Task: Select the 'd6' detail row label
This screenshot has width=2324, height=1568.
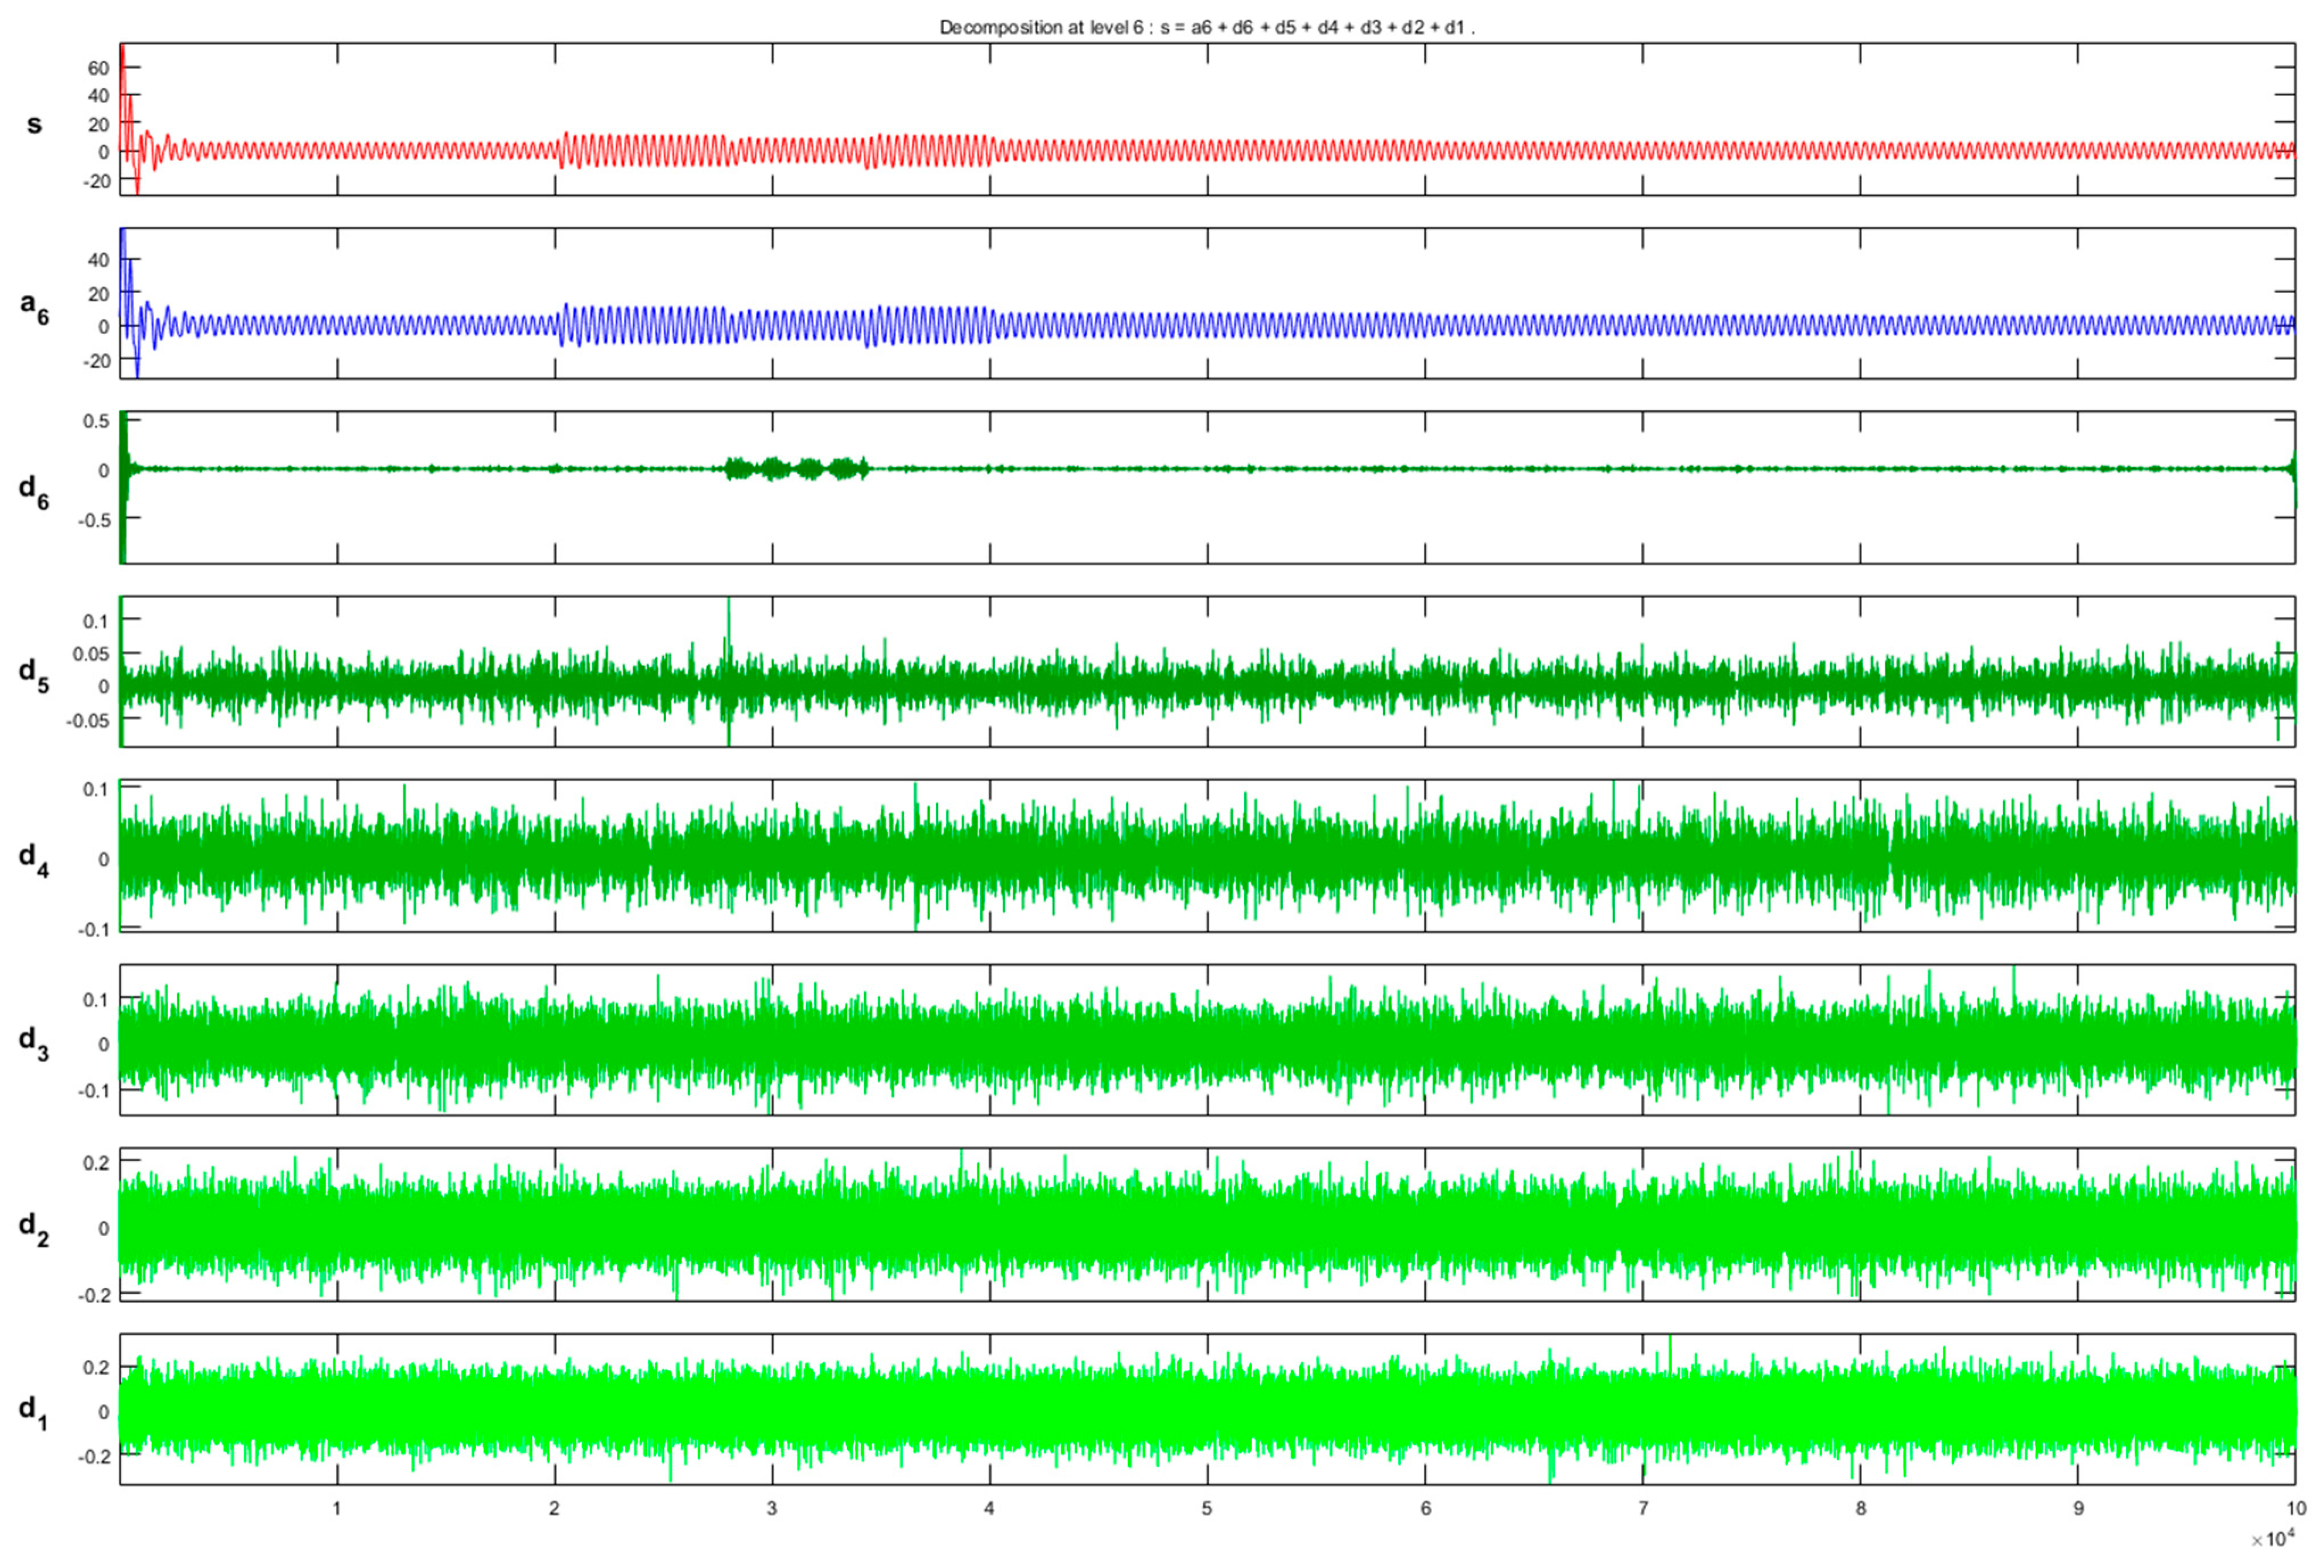Action: [34, 490]
